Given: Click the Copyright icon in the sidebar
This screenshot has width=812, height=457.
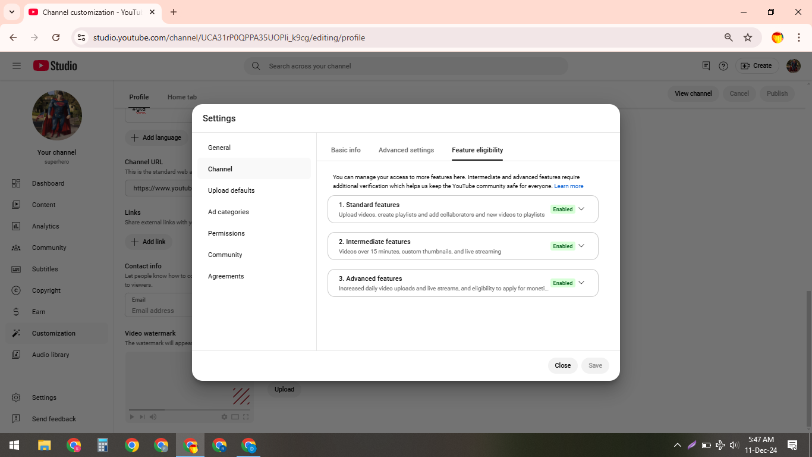Looking at the screenshot, I should pos(16,290).
